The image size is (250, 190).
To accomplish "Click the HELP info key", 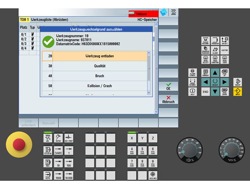I will (192, 92).
